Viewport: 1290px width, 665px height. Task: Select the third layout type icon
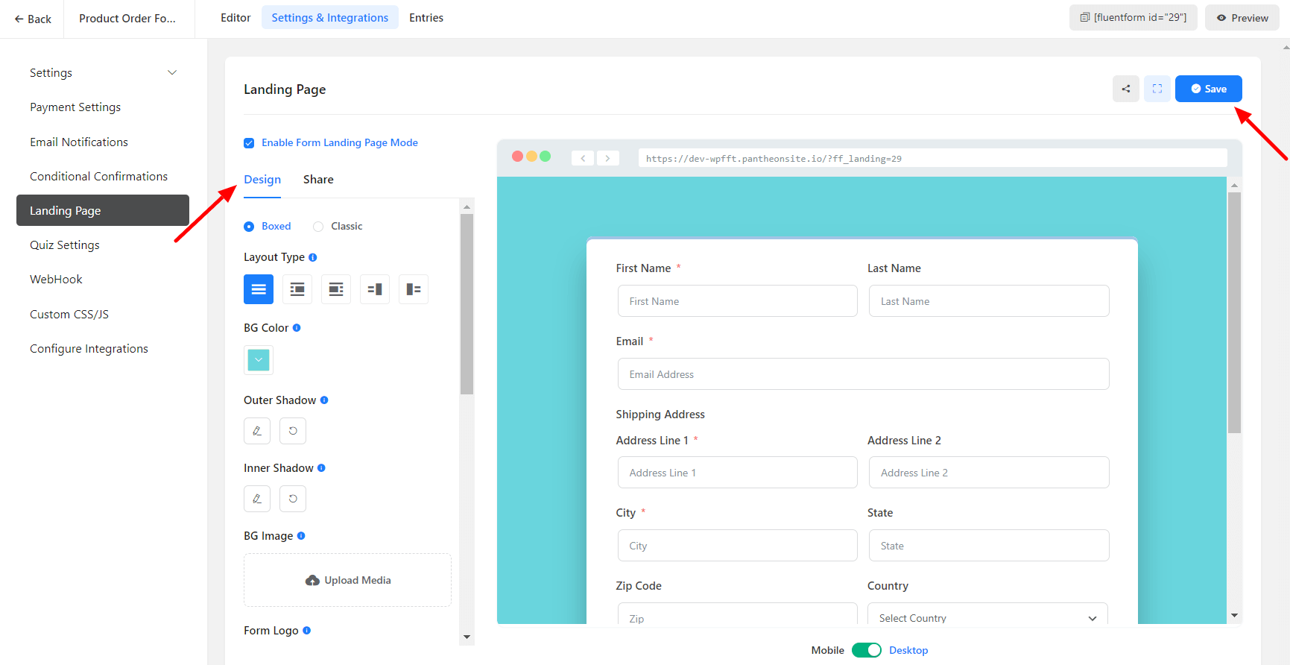pyautogui.click(x=336, y=289)
